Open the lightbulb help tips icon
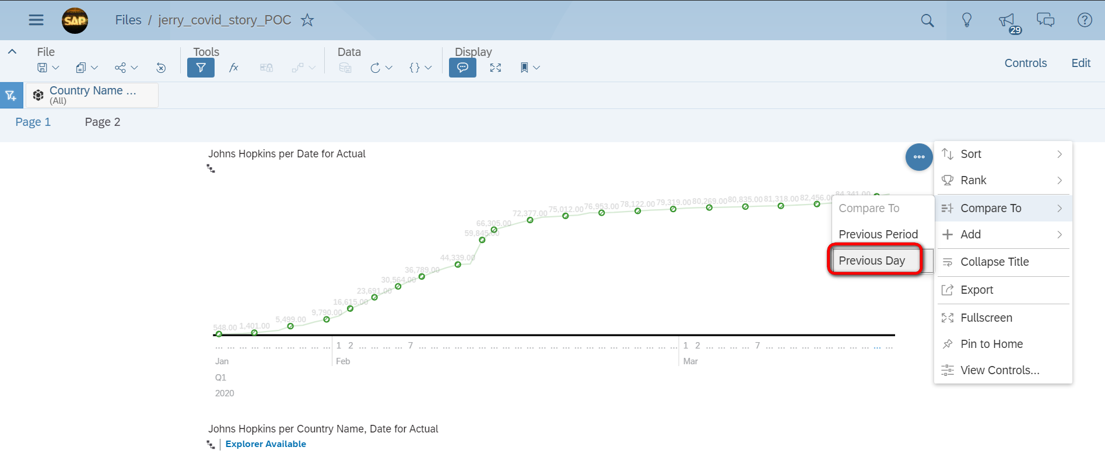This screenshot has width=1105, height=468. (x=967, y=20)
